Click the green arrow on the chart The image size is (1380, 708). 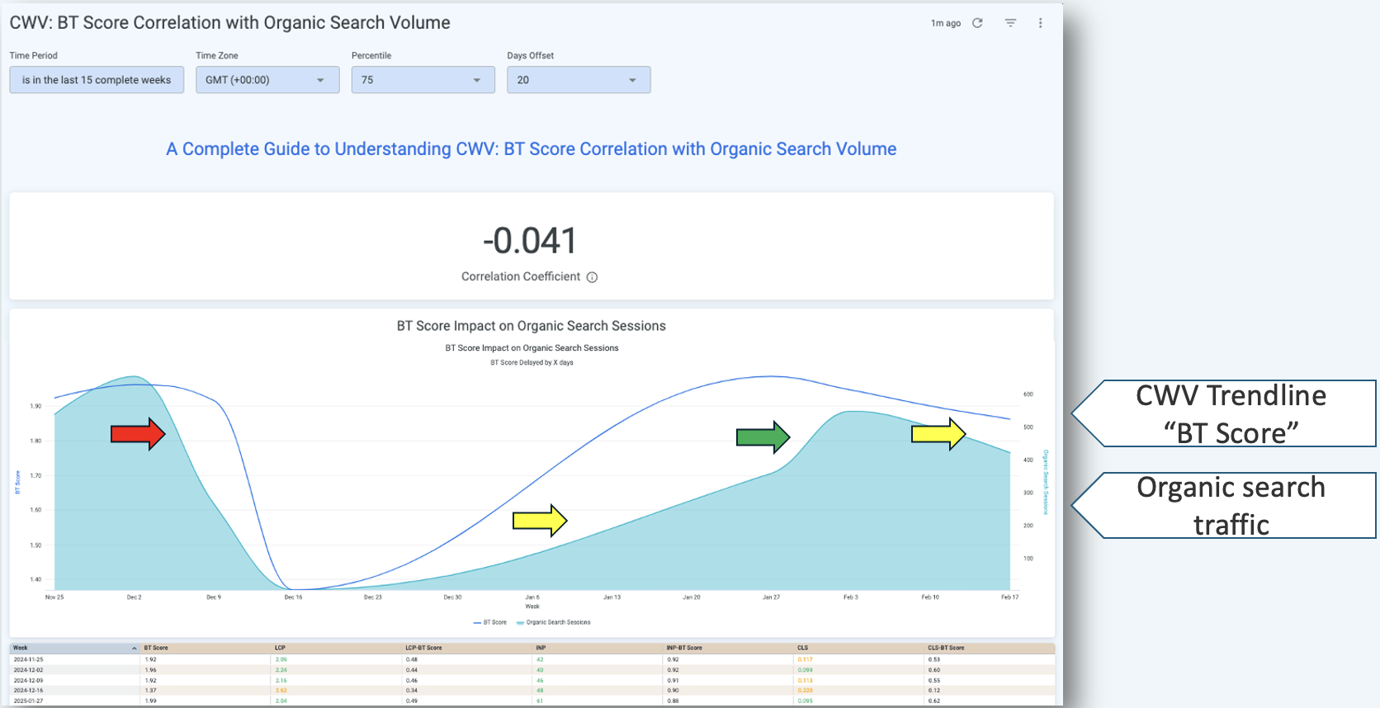(x=763, y=437)
